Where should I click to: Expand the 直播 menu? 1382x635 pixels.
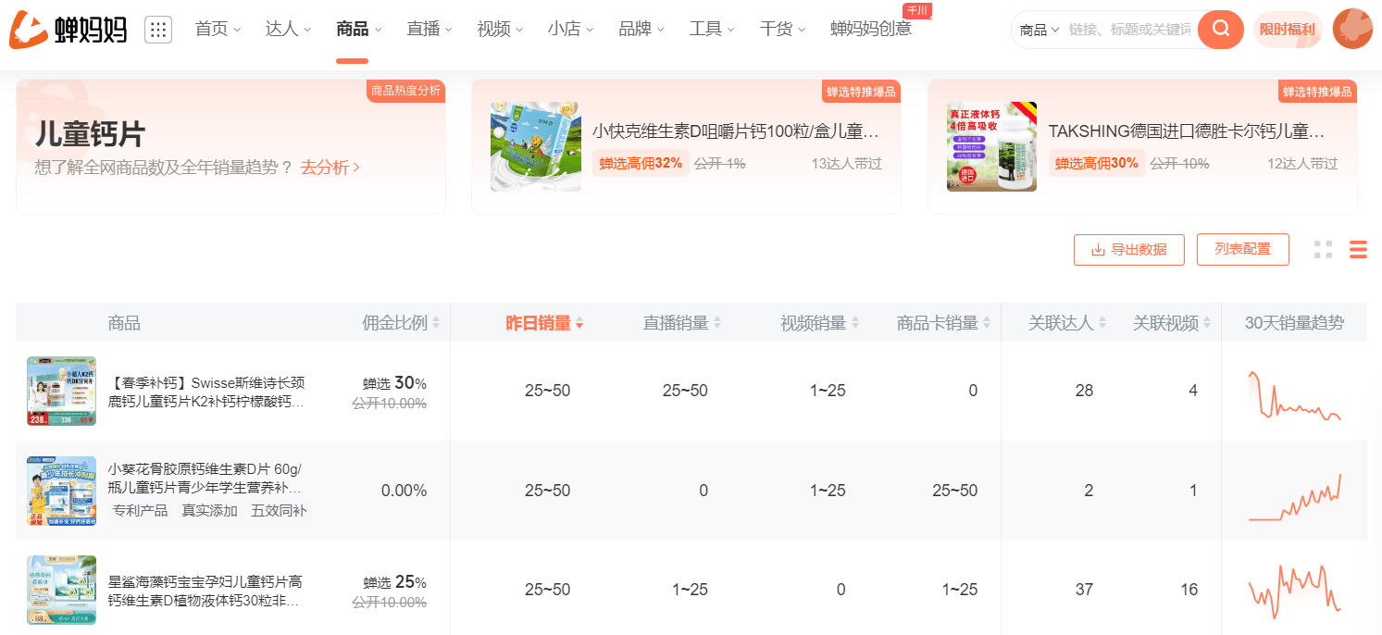[430, 29]
